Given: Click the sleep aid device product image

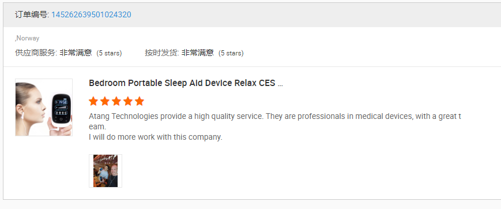Looking at the screenshot, I should click(44, 107).
